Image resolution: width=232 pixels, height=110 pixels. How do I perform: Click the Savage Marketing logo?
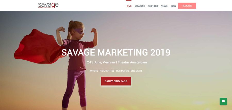coord(48,5)
